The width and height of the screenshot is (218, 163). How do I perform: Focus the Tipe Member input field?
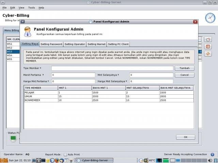[x=112, y=68]
